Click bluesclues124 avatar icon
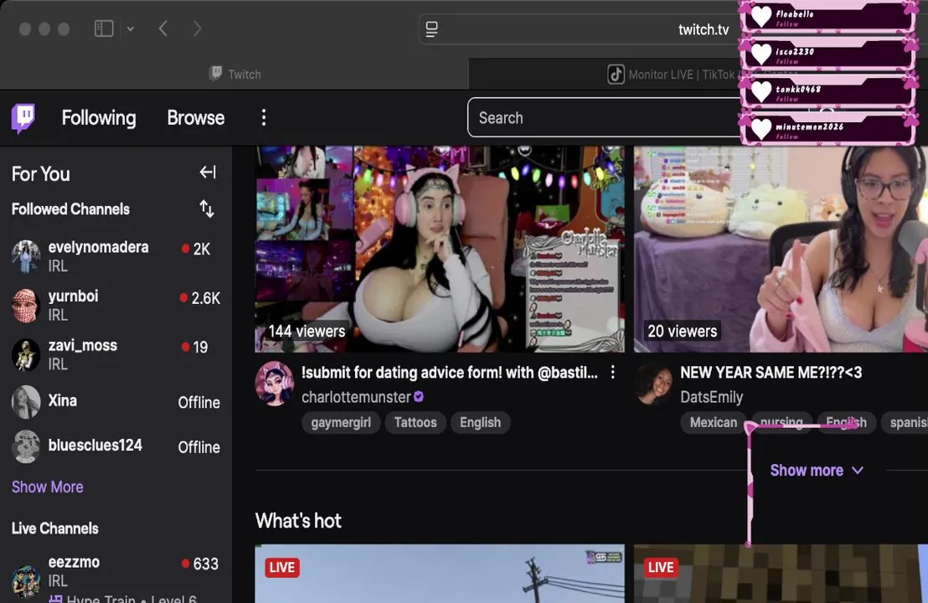This screenshot has height=603, width=928. [x=26, y=446]
